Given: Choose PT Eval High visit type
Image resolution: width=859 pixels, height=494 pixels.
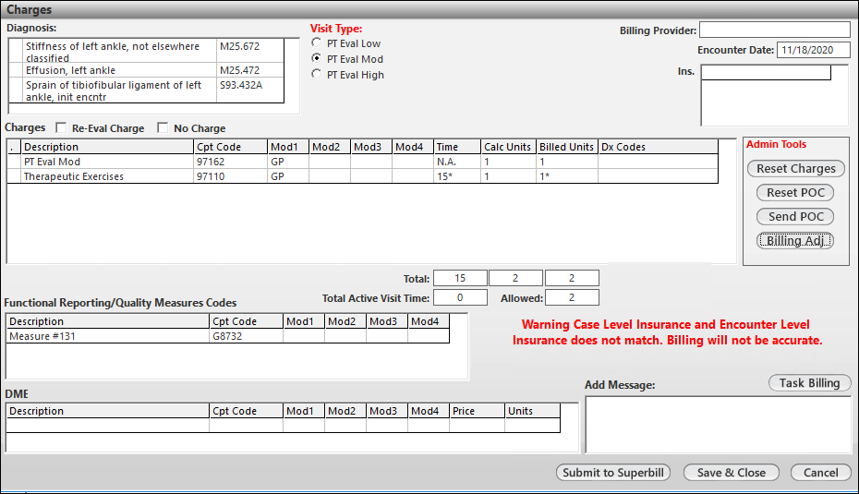Looking at the screenshot, I should [316, 74].
